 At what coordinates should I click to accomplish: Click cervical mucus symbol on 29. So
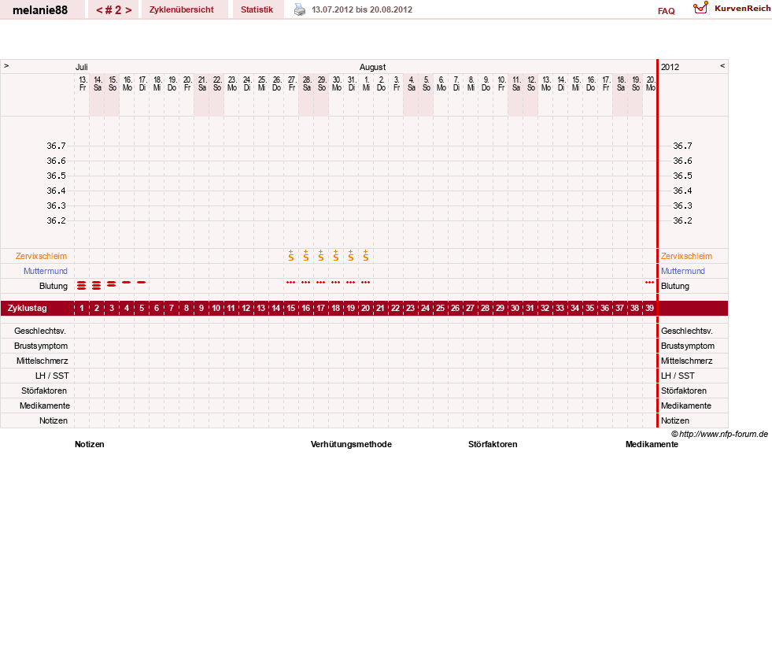click(x=321, y=255)
